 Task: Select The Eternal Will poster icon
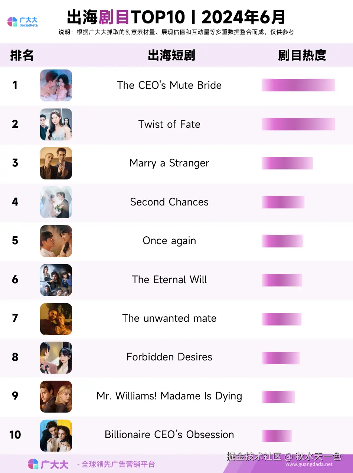[x=56, y=280]
